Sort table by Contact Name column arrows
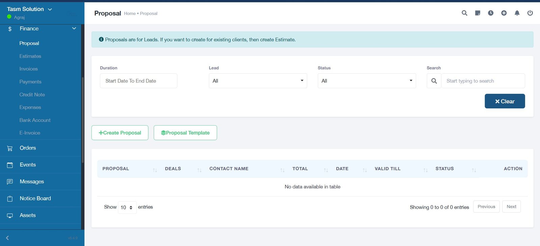Viewport: 540px width, 246px height. [282, 170]
